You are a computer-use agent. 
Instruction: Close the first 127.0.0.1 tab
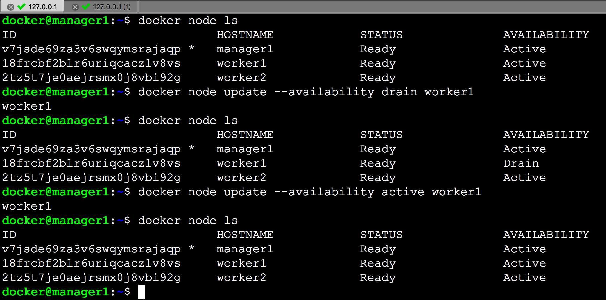pyautogui.click(x=10, y=7)
